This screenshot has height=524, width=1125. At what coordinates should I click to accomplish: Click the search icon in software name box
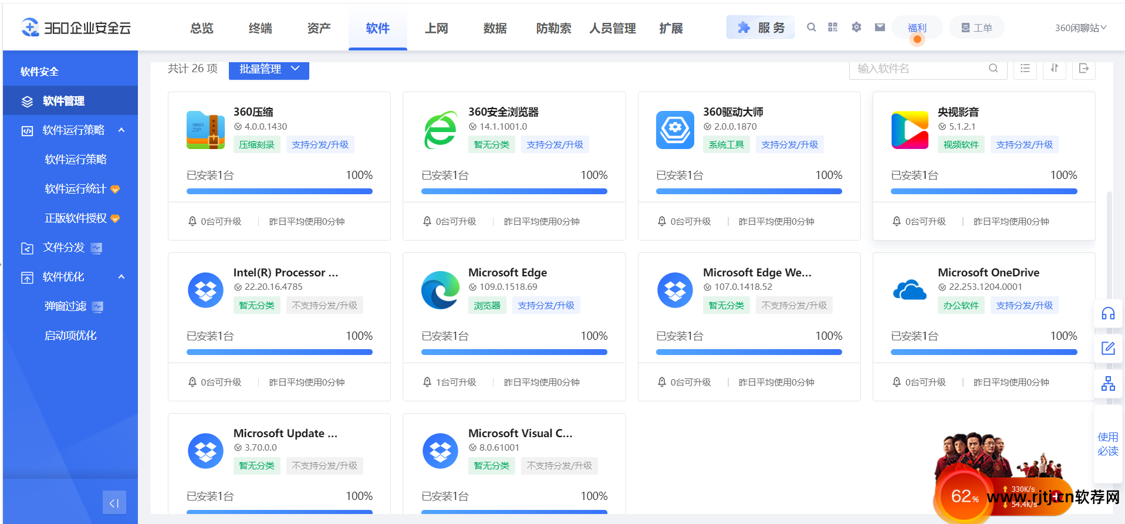click(994, 68)
